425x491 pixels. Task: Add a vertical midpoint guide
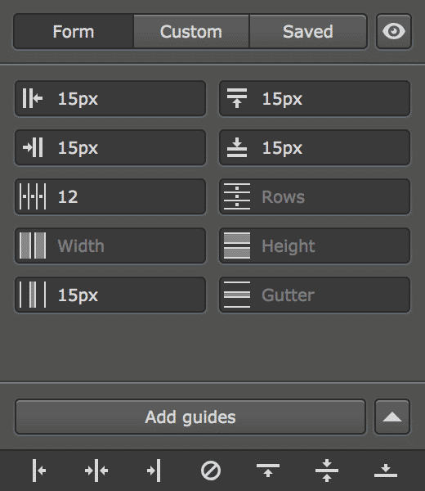pyautogui.click(x=96, y=471)
